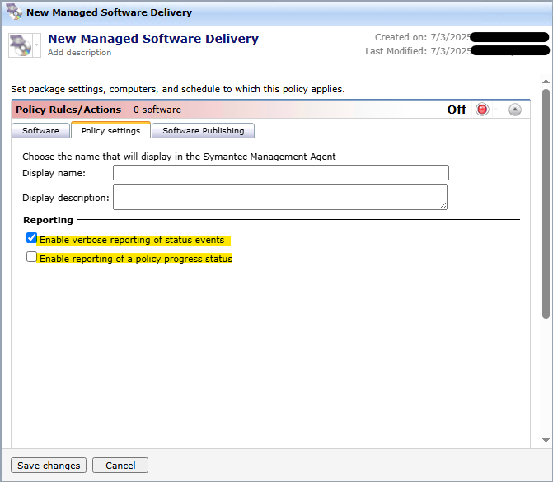Click inside the Display description box

coord(279,196)
